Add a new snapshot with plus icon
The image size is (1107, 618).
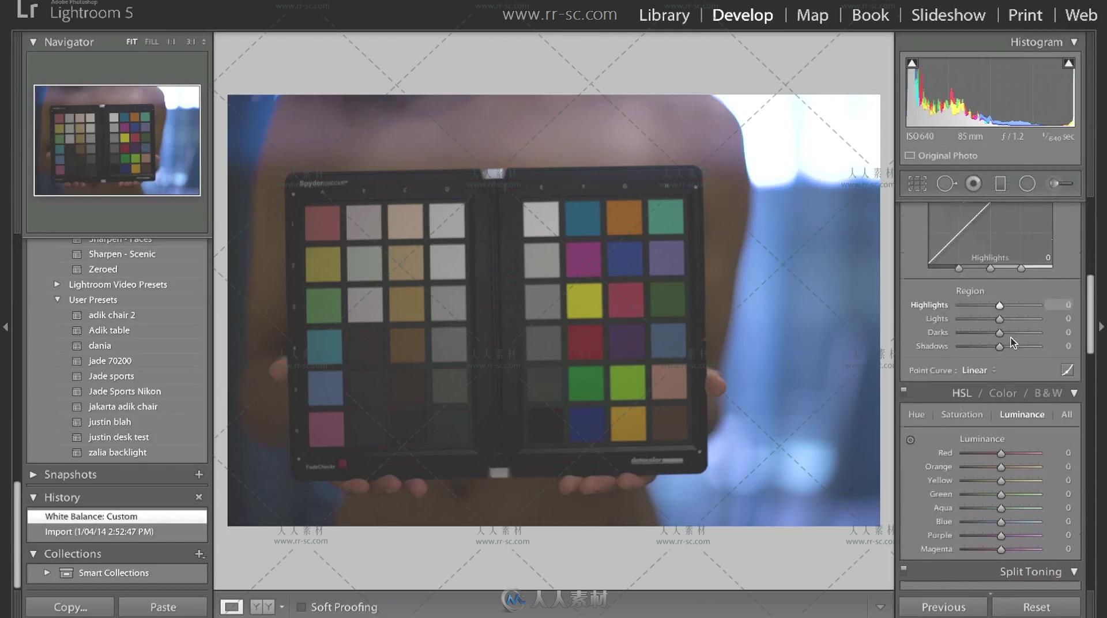click(199, 474)
